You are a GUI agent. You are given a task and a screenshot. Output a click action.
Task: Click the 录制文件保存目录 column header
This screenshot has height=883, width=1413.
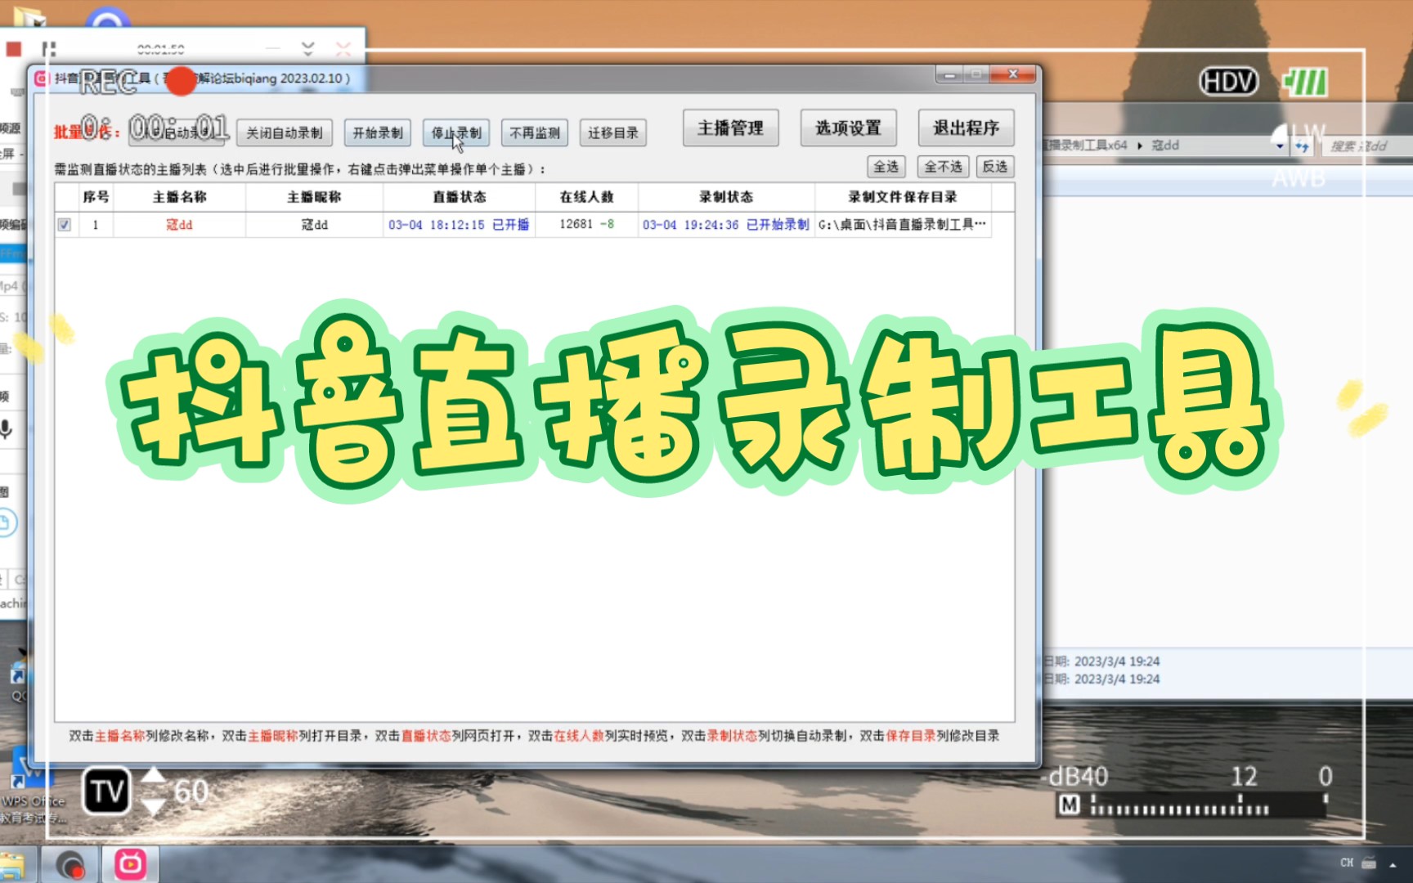(903, 197)
